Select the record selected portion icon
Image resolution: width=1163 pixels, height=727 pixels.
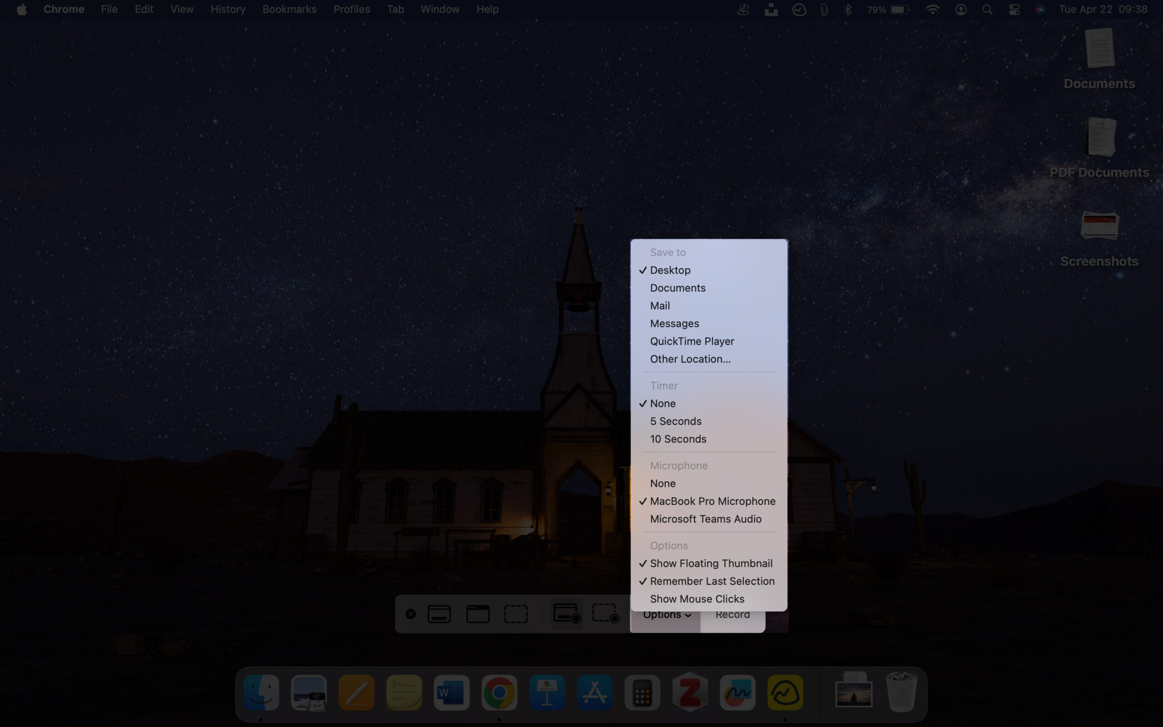pyautogui.click(x=605, y=613)
